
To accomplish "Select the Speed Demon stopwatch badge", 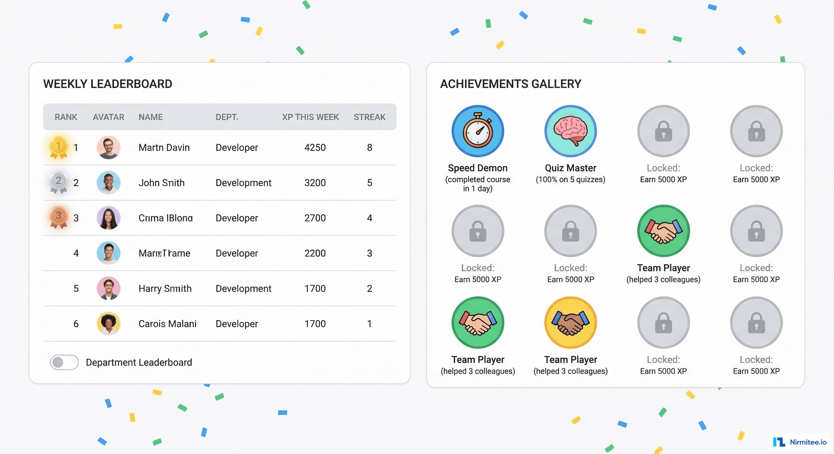I will click(x=477, y=131).
